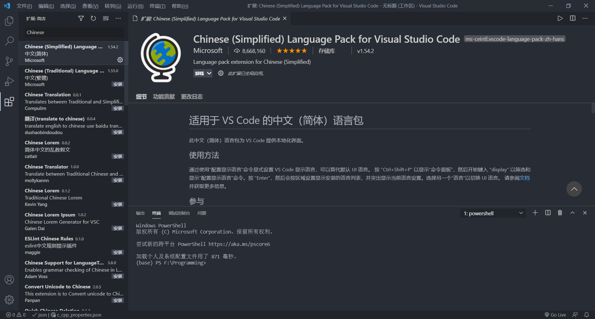Open the Run and Debug view
The image size is (595, 319).
9,81
